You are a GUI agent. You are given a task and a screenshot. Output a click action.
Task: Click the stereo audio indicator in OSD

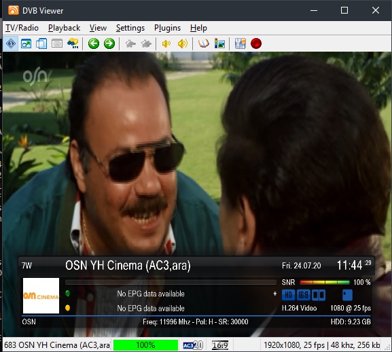tap(319, 295)
